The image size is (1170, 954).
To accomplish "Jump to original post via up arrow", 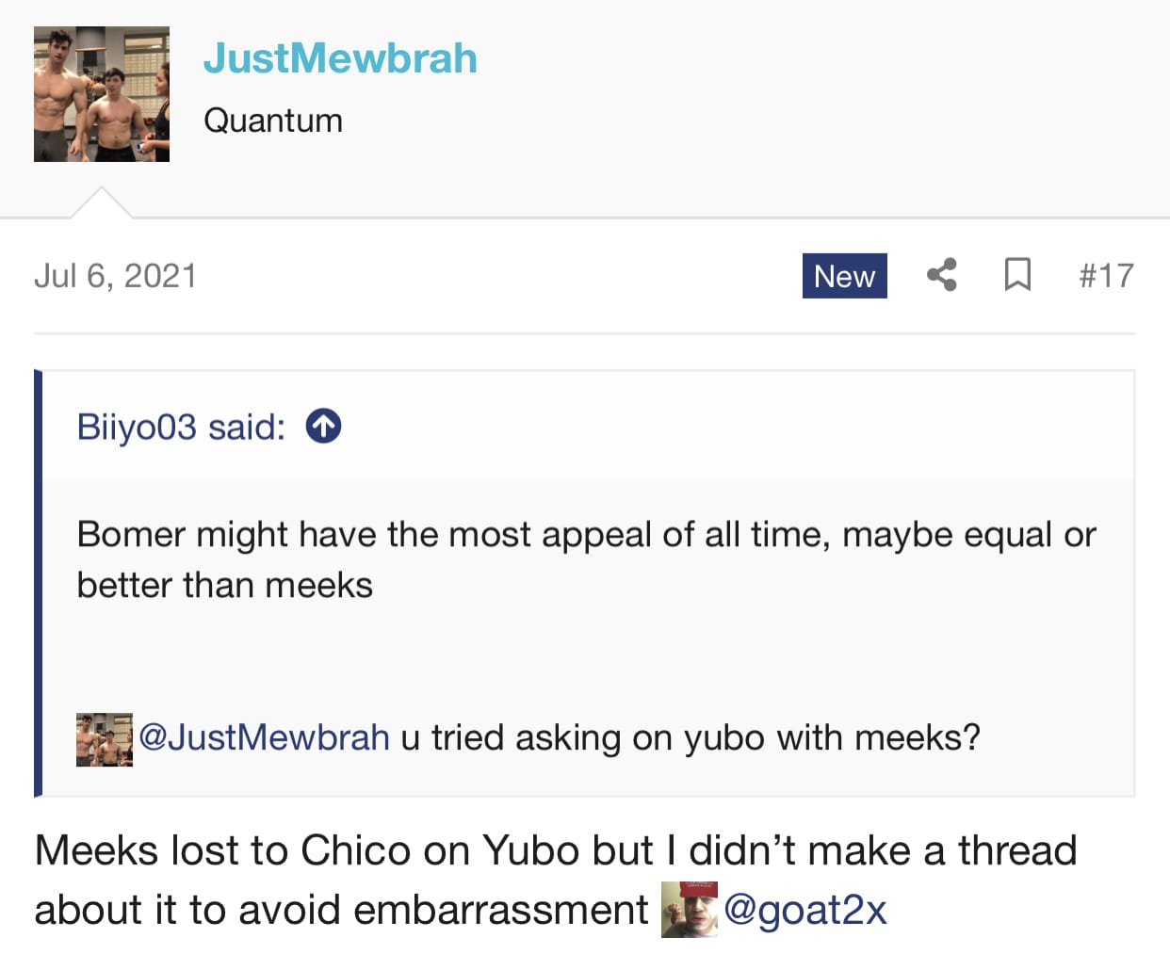I will 323,427.
